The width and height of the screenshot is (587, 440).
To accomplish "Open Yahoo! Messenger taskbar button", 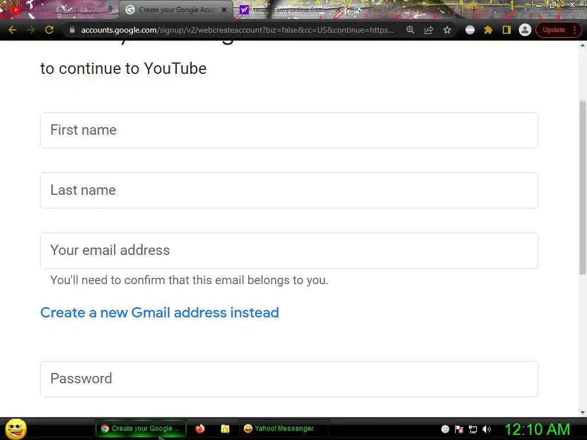I will click(284, 429).
